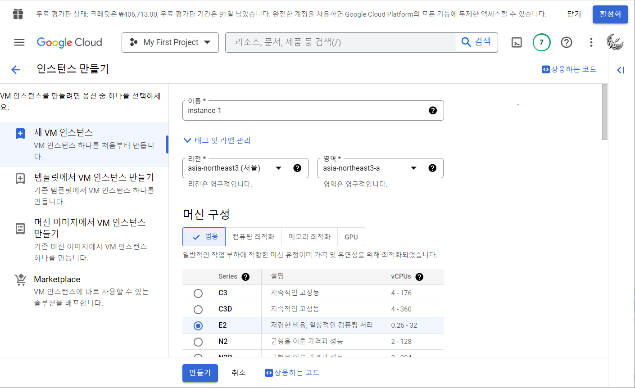Expand the tags and labels management section
The width and height of the screenshot is (635, 388).
pos(217,140)
